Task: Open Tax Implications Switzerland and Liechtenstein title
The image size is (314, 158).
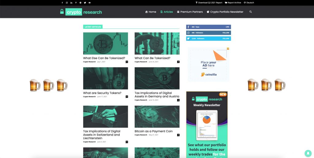Action: [102, 135]
